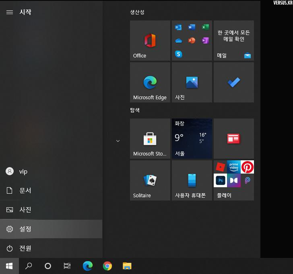Open the 사용자 휴대폰 (Your Phone) tile
The width and height of the screenshot is (293, 274).
[192, 180]
